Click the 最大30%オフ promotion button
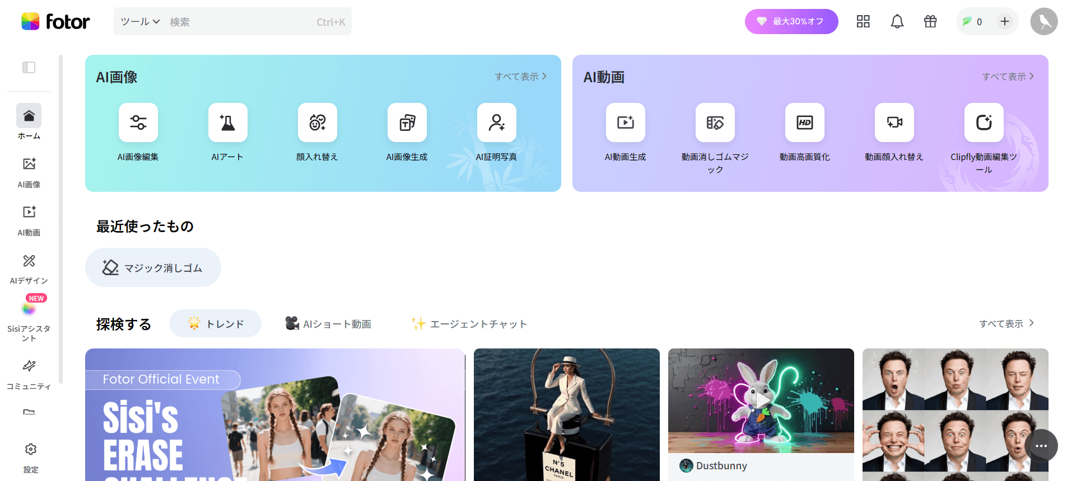This screenshot has height=481, width=1067. tap(791, 22)
